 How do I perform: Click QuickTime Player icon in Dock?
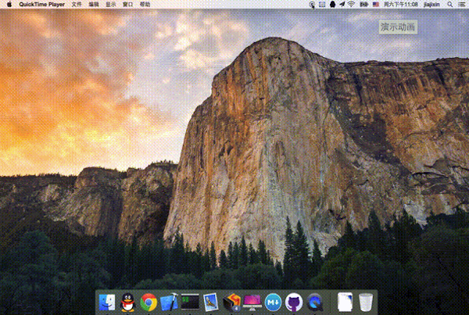pyautogui.click(x=315, y=302)
